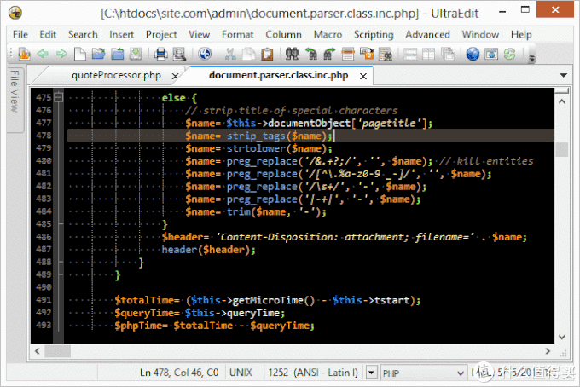The width and height of the screenshot is (580, 387).
Task: Click the tile windows vertical icon
Action: click(429, 54)
